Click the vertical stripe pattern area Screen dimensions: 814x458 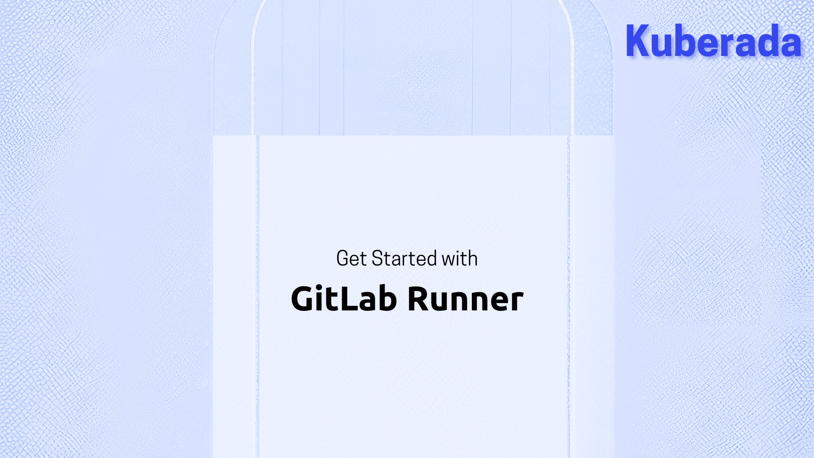[x=407, y=73]
